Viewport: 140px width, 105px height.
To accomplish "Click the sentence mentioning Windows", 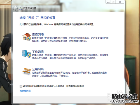I will (57, 24).
